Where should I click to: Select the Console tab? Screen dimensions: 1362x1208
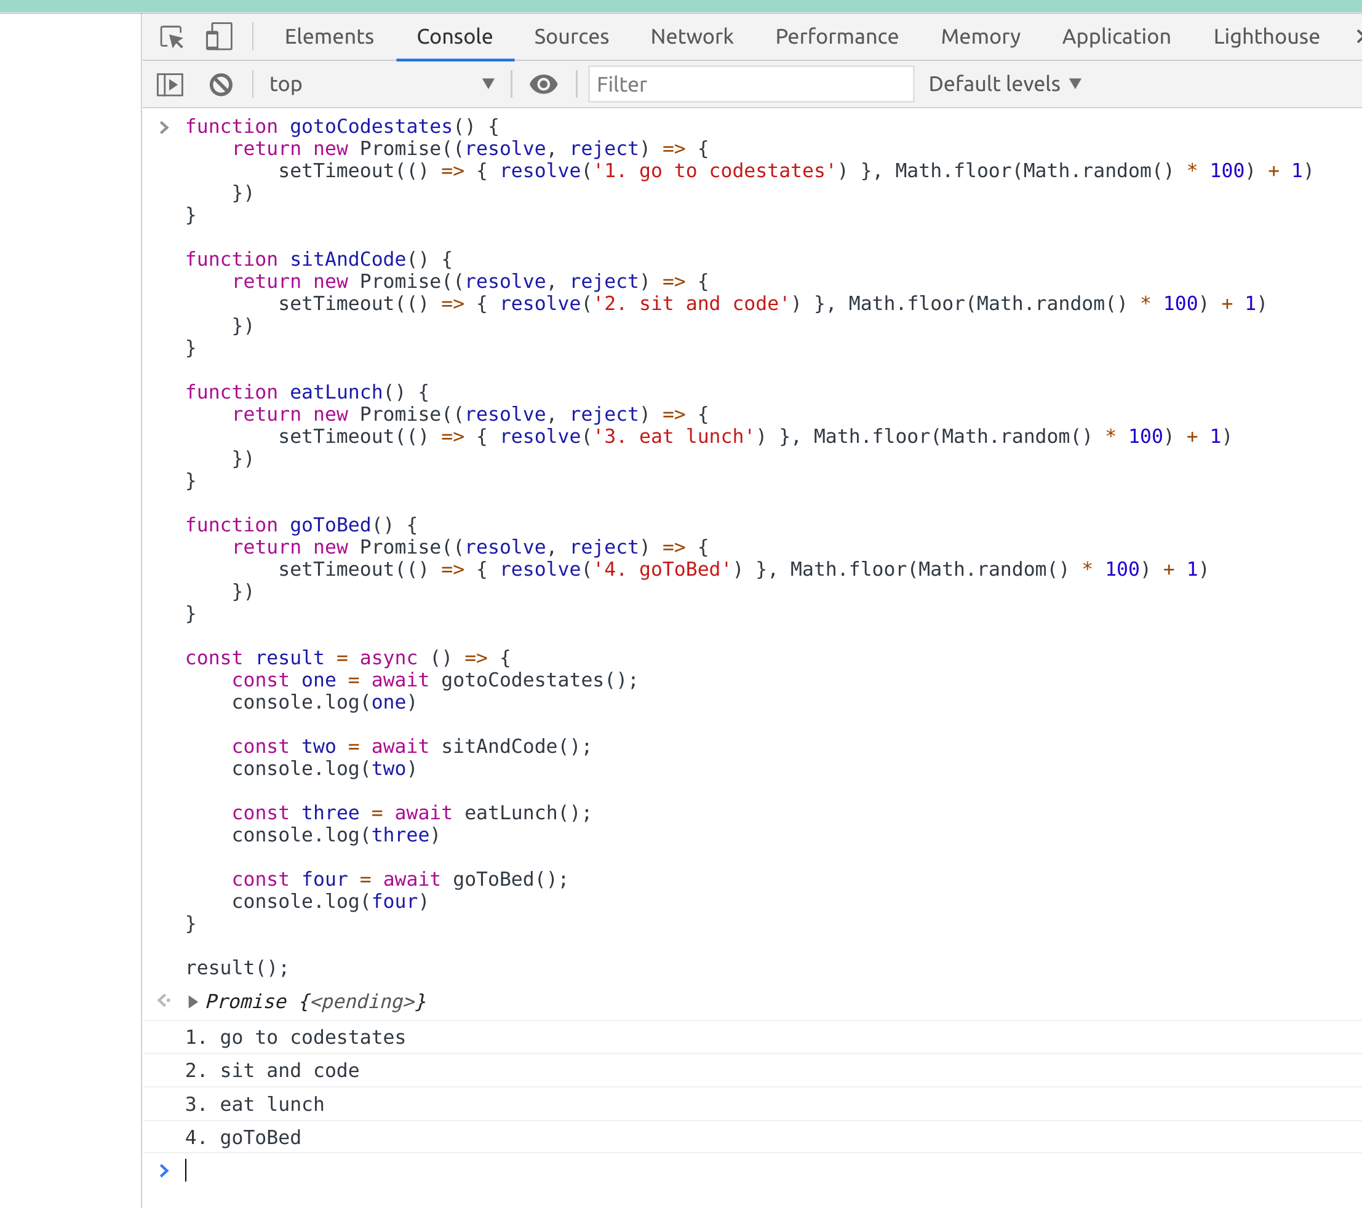[x=455, y=37]
